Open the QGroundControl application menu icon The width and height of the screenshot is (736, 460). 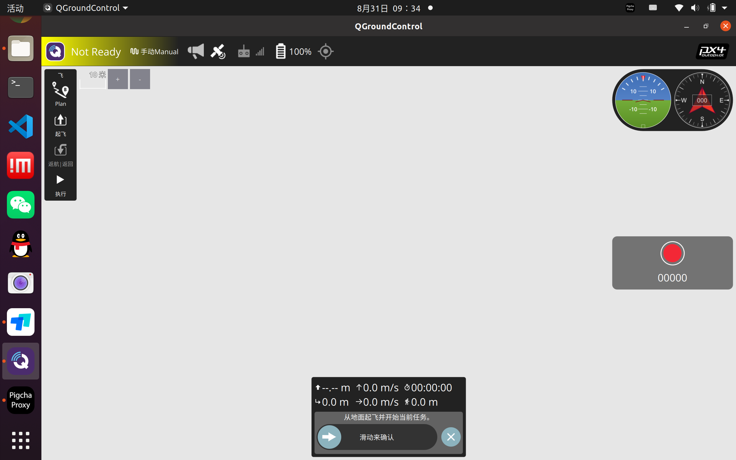click(55, 51)
